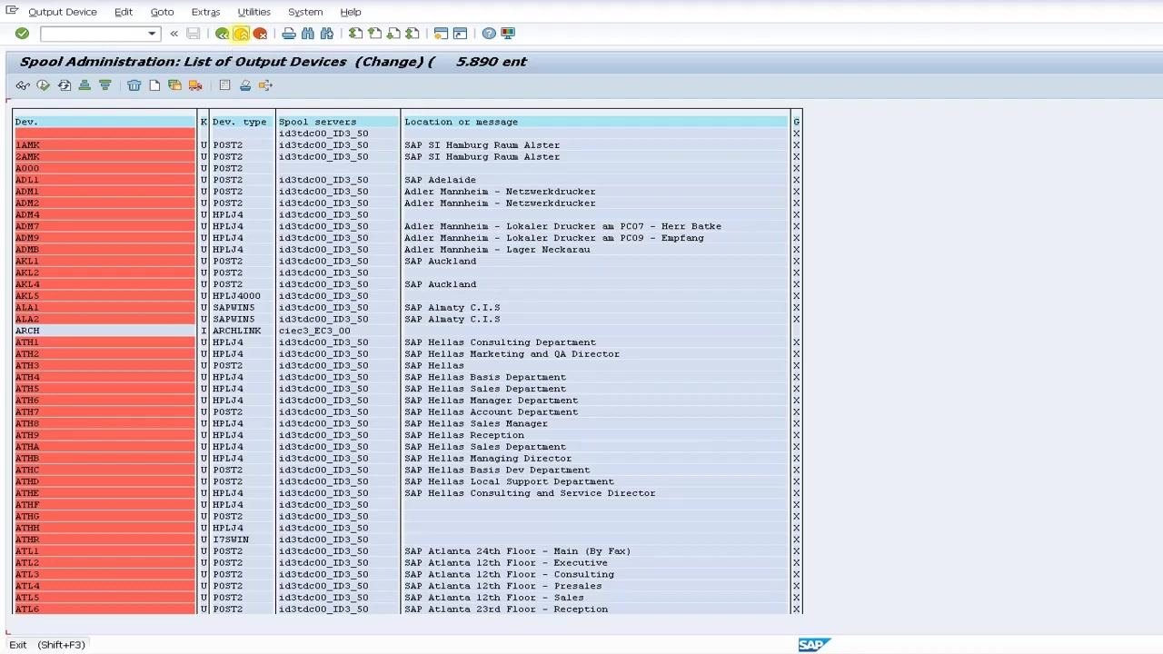Go to the next page icon
This screenshot has height=654, width=1163.
tap(393, 34)
